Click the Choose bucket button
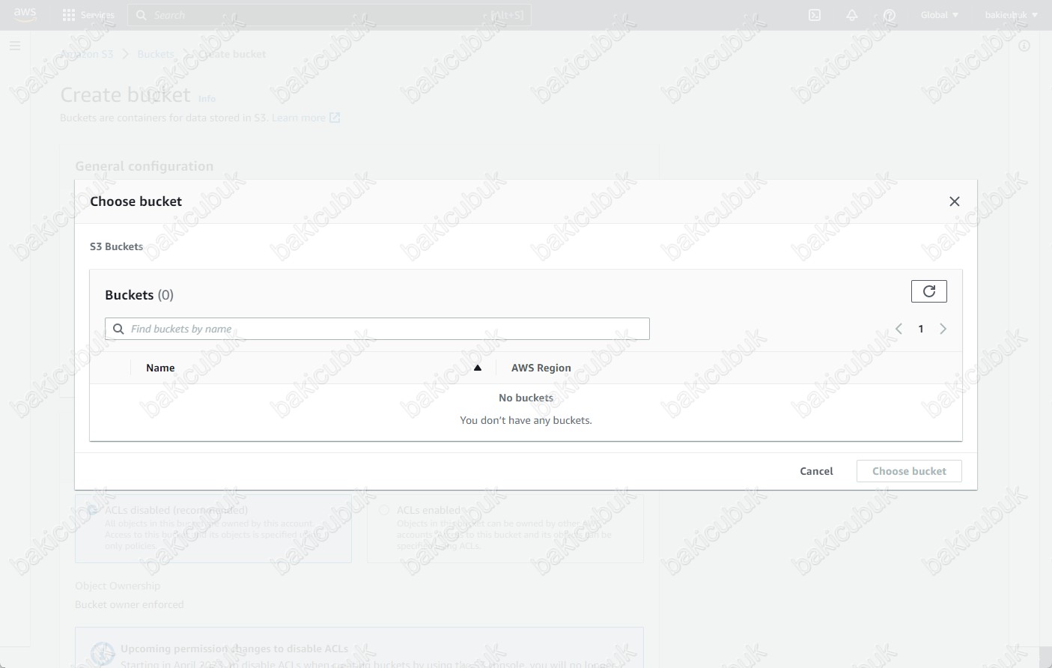The height and width of the screenshot is (668, 1052). [909, 471]
